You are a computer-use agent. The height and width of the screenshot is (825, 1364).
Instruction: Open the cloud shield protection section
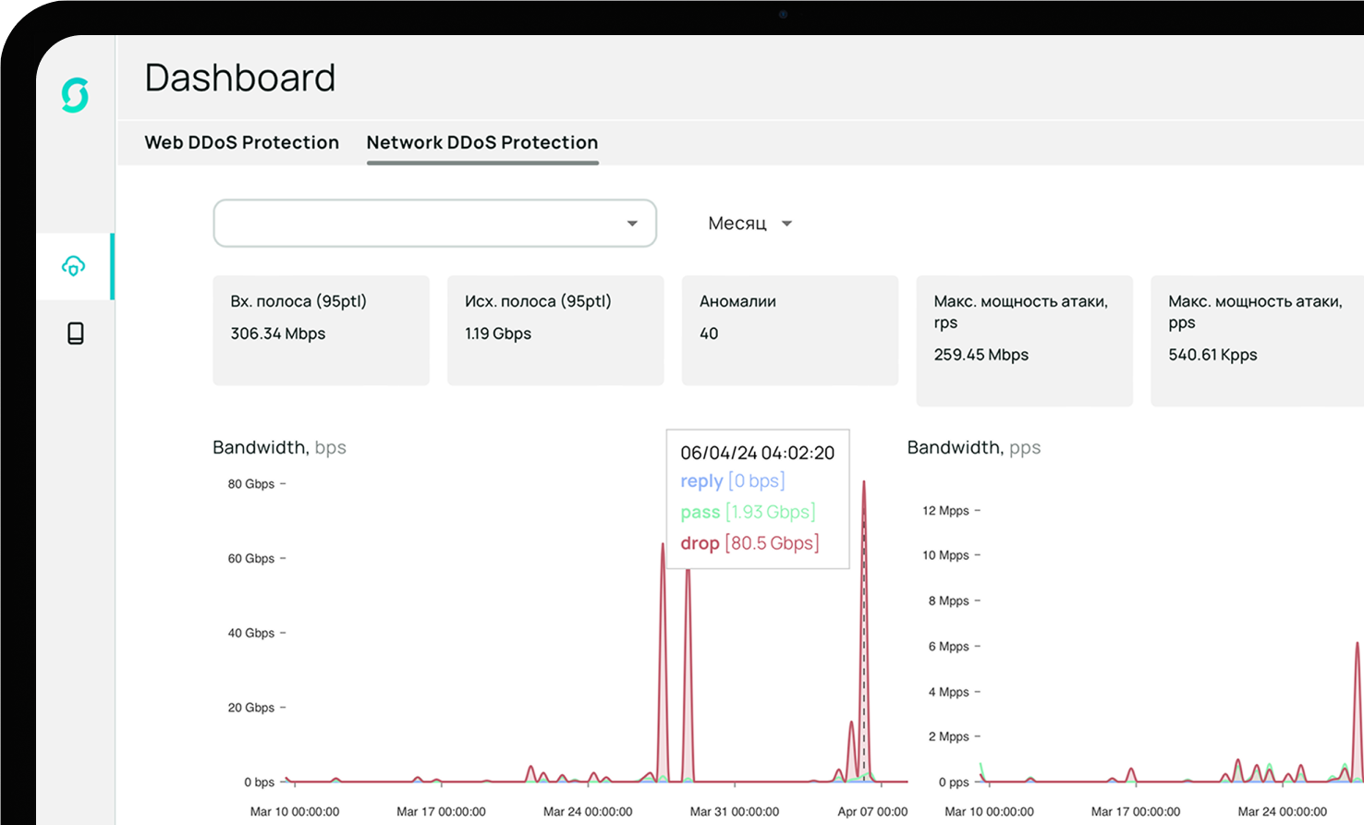tap(74, 266)
